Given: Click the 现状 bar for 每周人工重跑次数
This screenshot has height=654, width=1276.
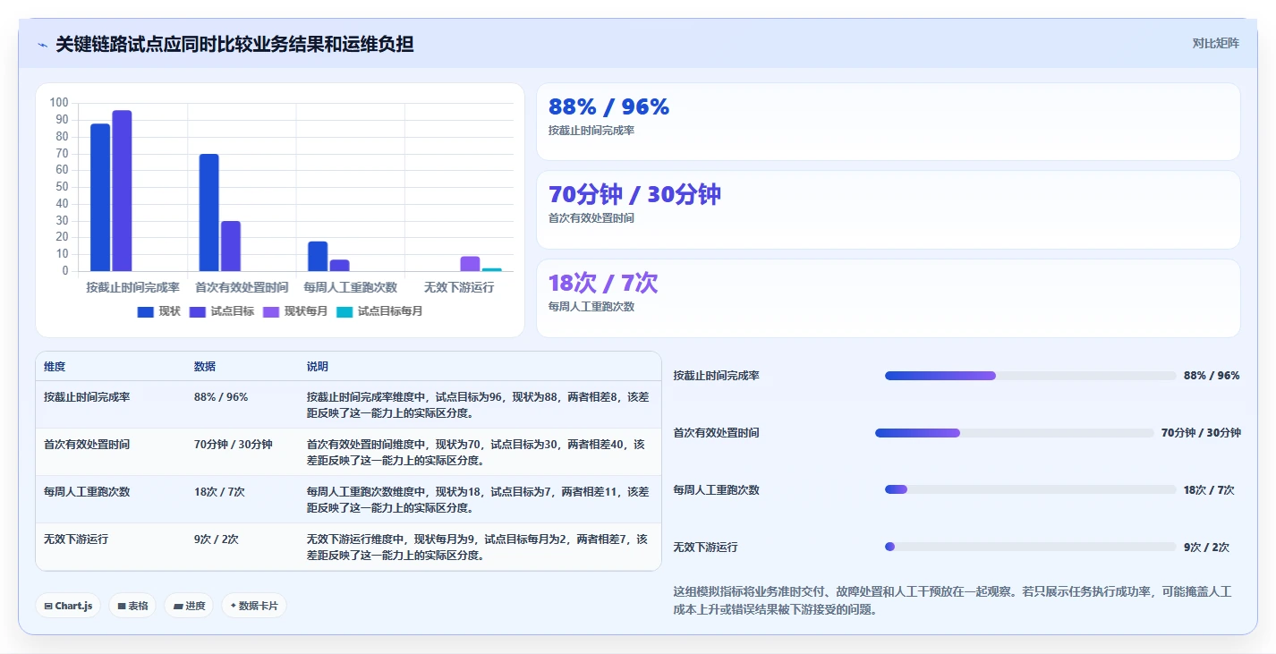Looking at the screenshot, I should pyautogui.click(x=318, y=256).
